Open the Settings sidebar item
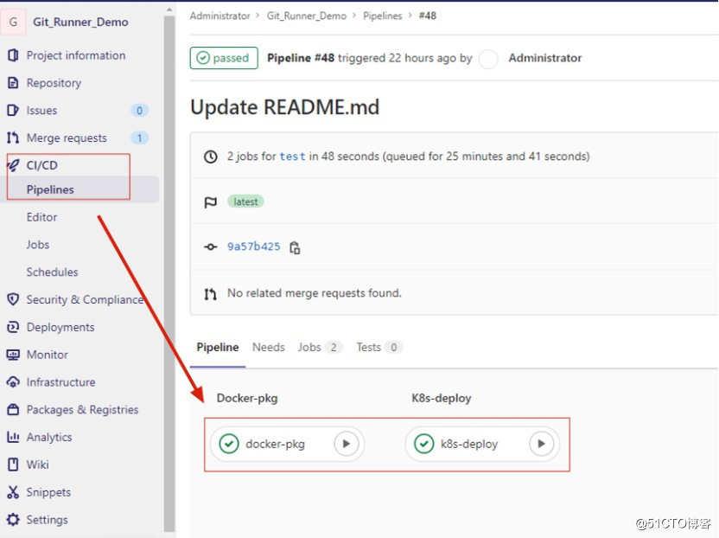 pyautogui.click(x=48, y=520)
